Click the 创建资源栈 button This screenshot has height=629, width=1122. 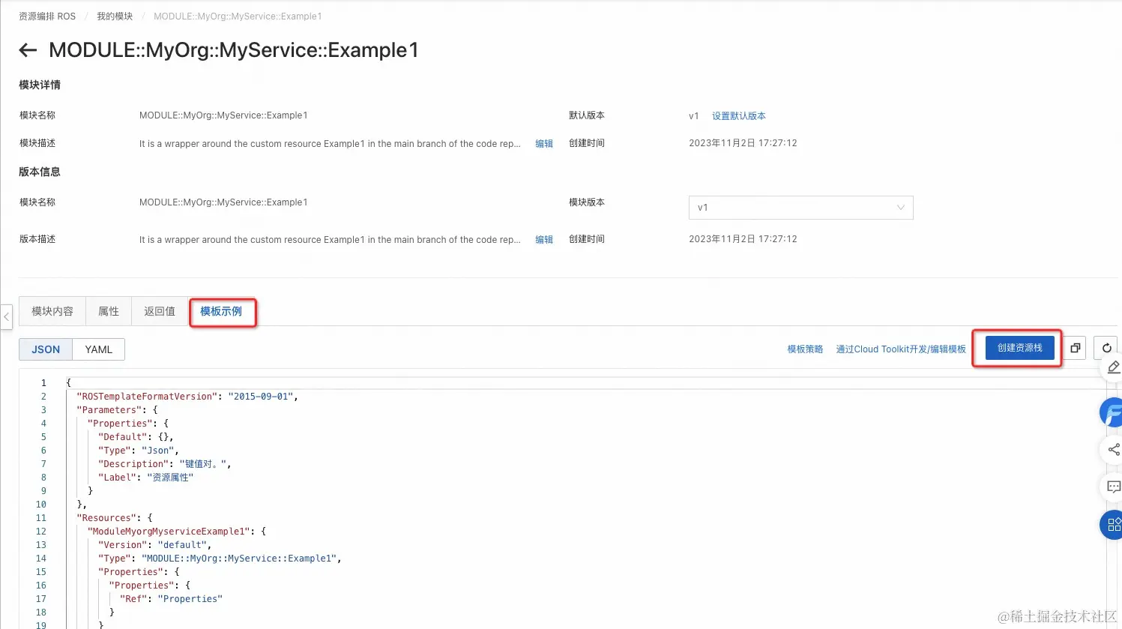click(x=1019, y=348)
